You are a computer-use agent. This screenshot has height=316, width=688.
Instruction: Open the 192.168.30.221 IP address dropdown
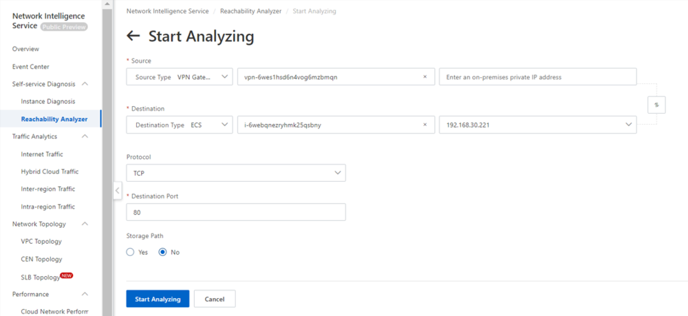[x=537, y=125]
